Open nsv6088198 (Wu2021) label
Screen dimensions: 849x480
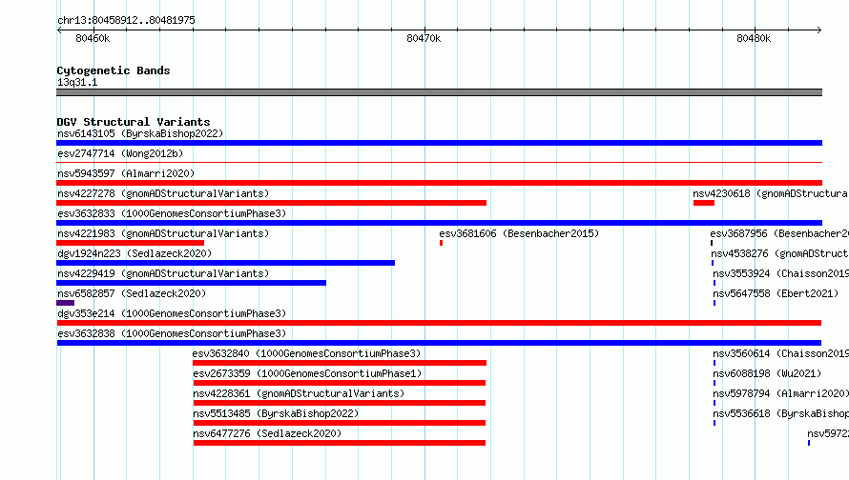767,373
